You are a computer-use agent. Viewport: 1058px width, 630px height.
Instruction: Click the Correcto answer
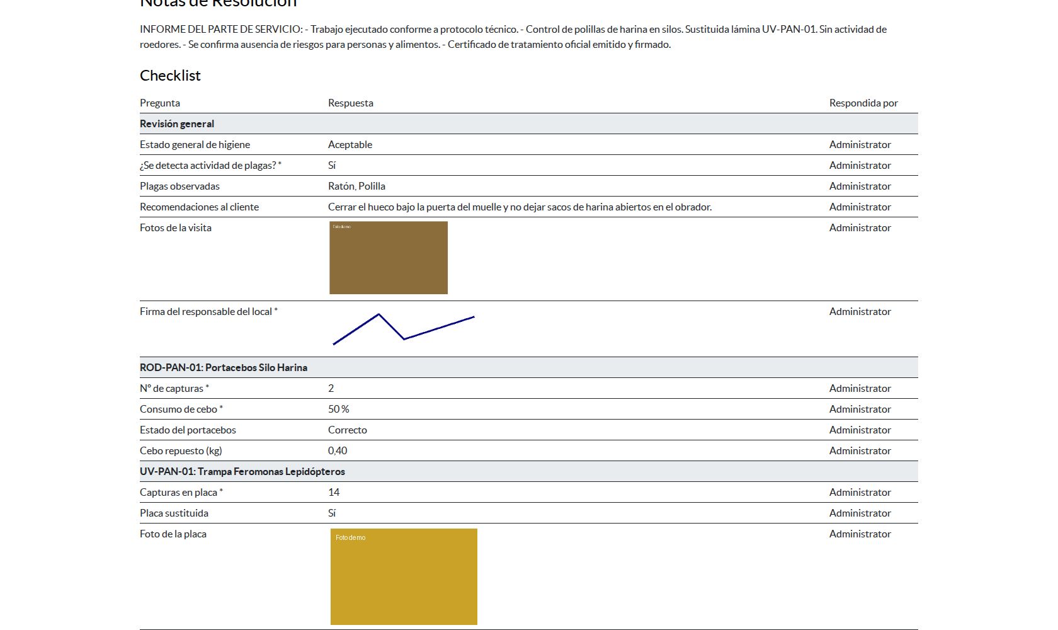[x=348, y=430]
